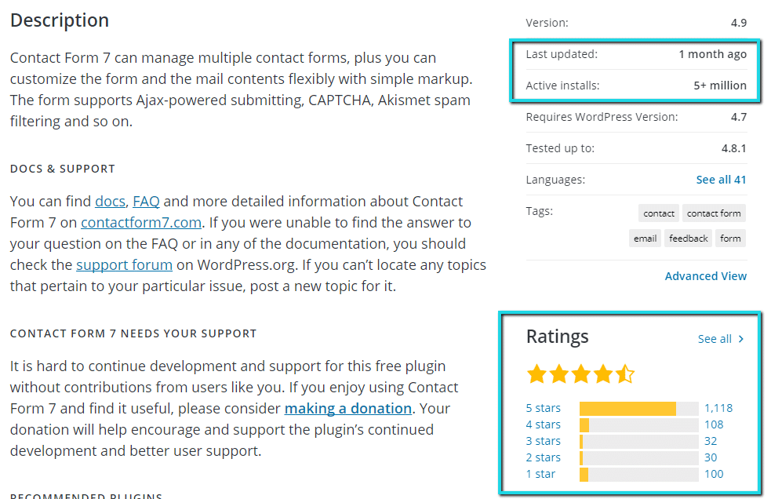Click the "5 stars" rating link
The height and width of the screenshot is (499, 771).
(x=544, y=407)
